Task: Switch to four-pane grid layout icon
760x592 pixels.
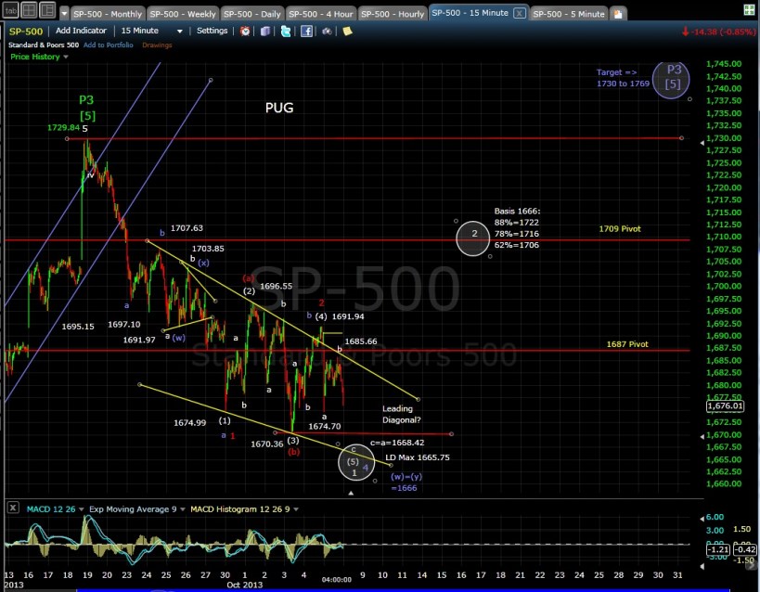Action: point(30,10)
